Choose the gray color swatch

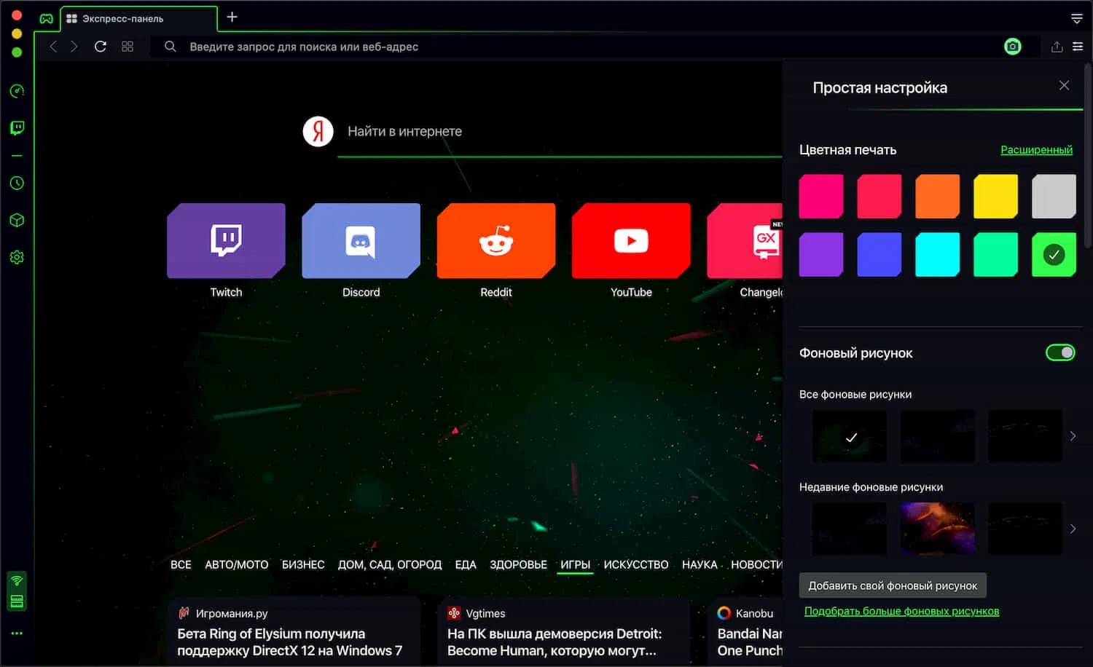pos(1054,197)
